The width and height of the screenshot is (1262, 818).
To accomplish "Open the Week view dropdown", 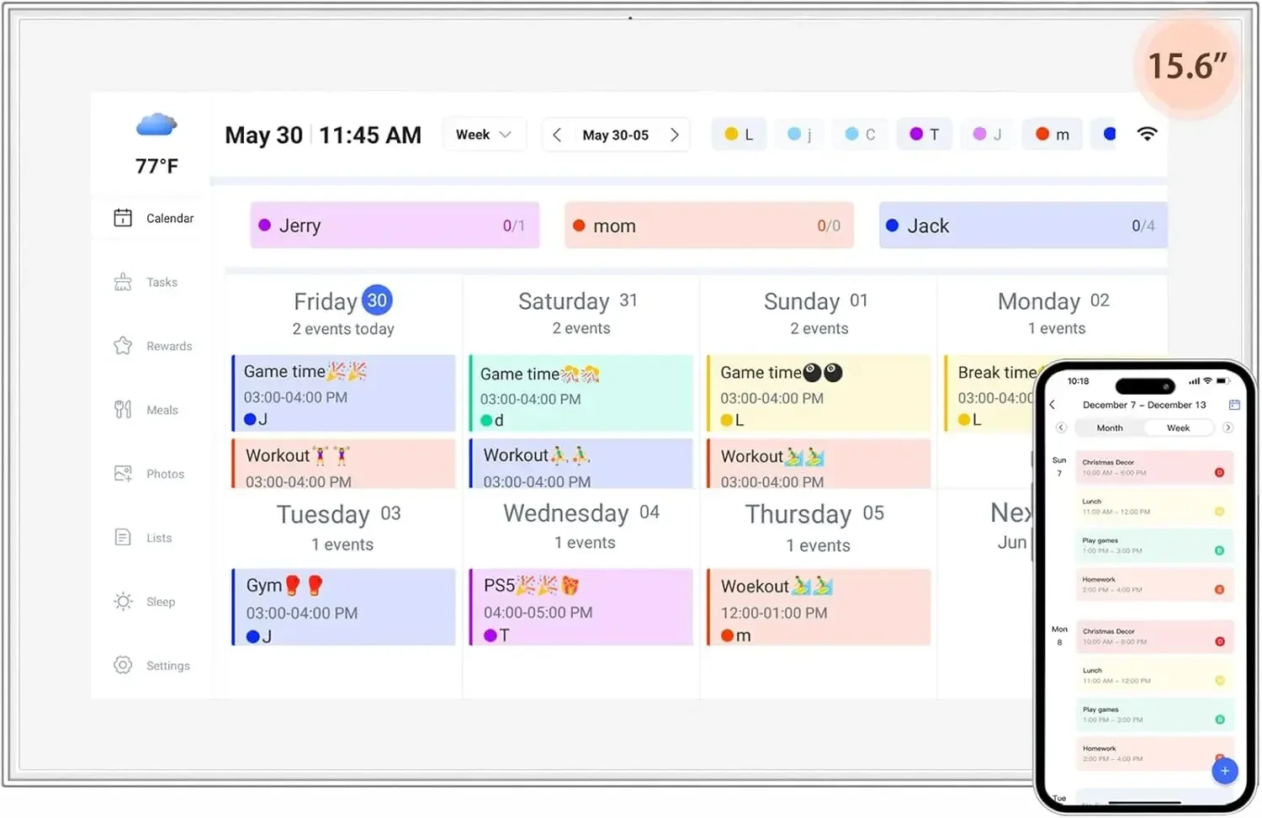I will [x=484, y=135].
